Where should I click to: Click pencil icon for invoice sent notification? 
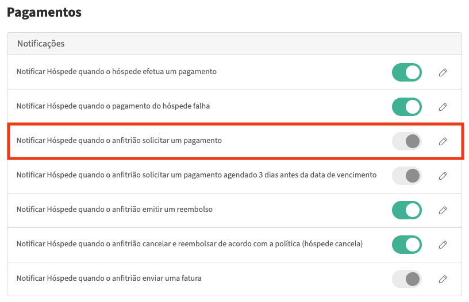443,279
